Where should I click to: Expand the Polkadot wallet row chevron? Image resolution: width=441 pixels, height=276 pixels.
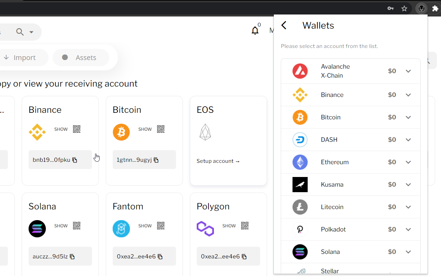408,229
